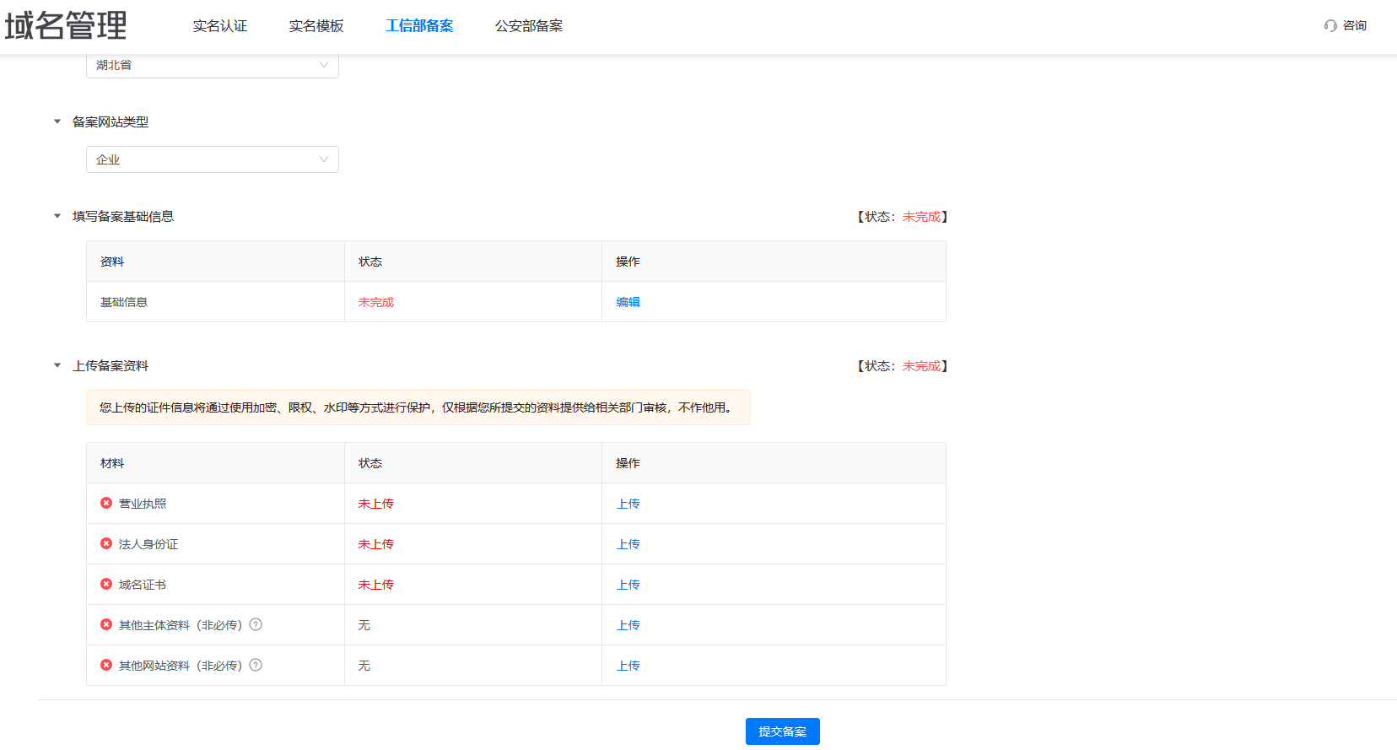Click 未上传 status for 法人身份证
Image resolution: width=1397 pixels, height=750 pixels.
point(376,544)
